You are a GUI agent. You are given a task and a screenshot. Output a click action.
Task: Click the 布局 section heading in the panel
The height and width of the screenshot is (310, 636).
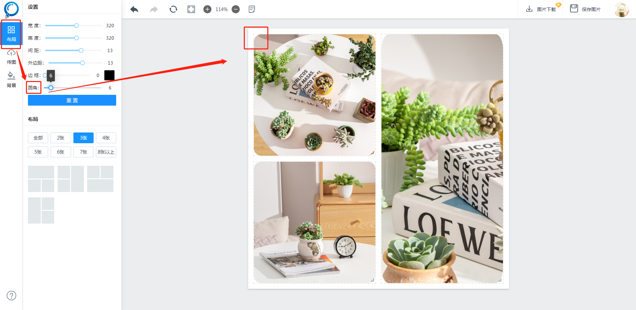[x=33, y=119]
